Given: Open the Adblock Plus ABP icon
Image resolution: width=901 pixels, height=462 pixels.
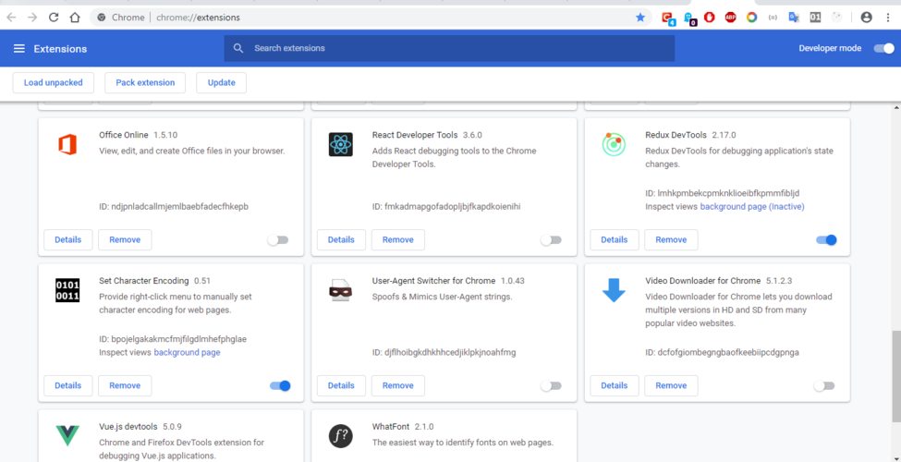Looking at the screenshot, I should [730, 18].
